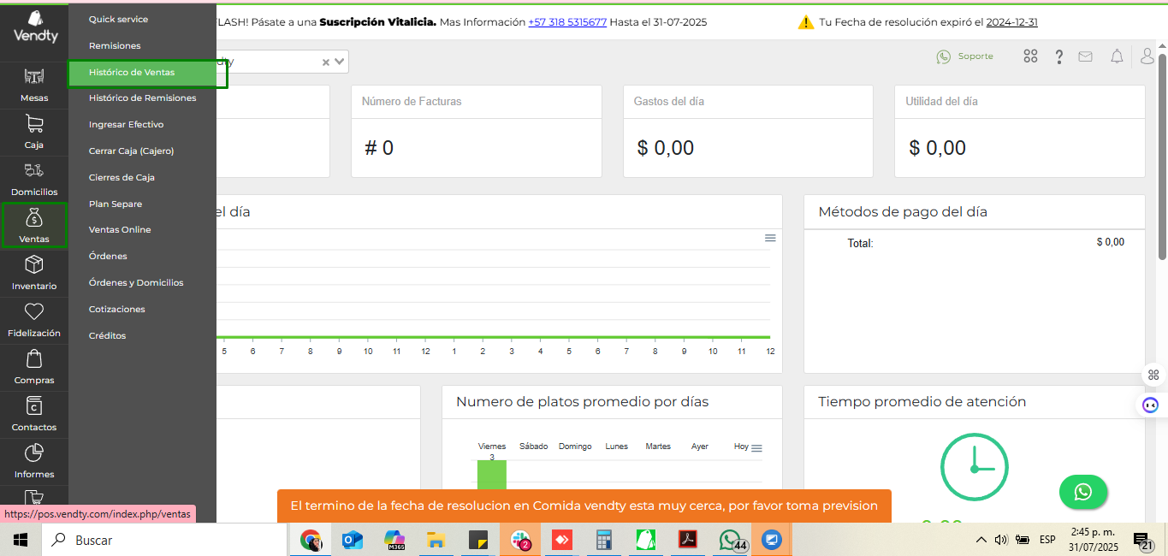Viewport: 1168px width, 556px height.
Task: Click the WhatsApp Soporte link
Action: (965, 56)
